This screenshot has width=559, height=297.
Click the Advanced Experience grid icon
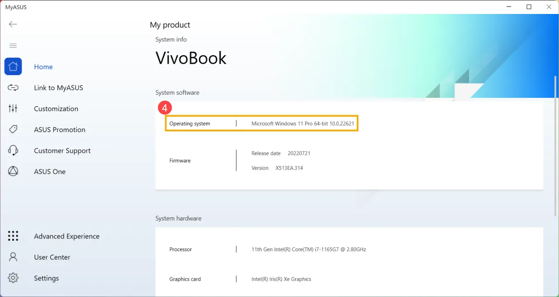pos(13,236)
